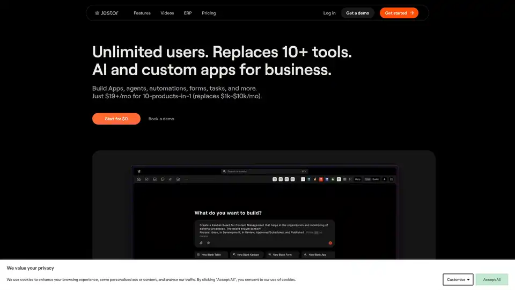Click the attachment paperclip icon in the prompt box
This screenshot has height=290, width=515.
point(201,243)
